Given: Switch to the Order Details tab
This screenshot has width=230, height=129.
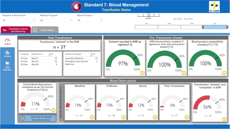Looking at the screenshot, I should click(45, 30).
